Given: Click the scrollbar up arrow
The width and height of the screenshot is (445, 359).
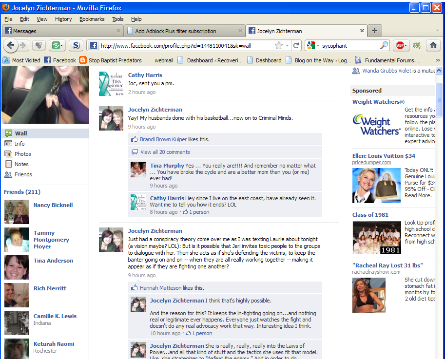Looking at the screenshot, I should [x=439, y=70].
